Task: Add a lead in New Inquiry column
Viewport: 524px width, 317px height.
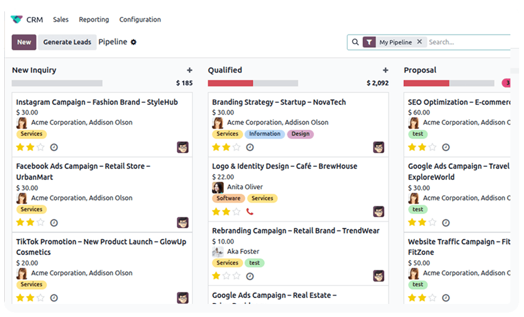Action: [189, 70]
